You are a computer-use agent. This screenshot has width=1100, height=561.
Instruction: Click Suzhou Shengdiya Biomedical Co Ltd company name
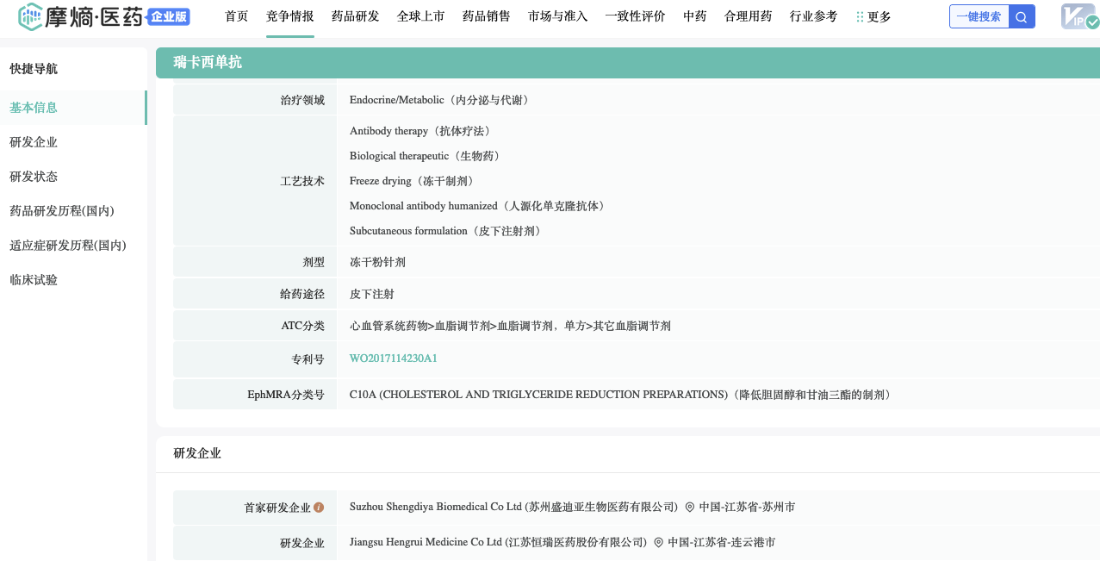(513, 508)
